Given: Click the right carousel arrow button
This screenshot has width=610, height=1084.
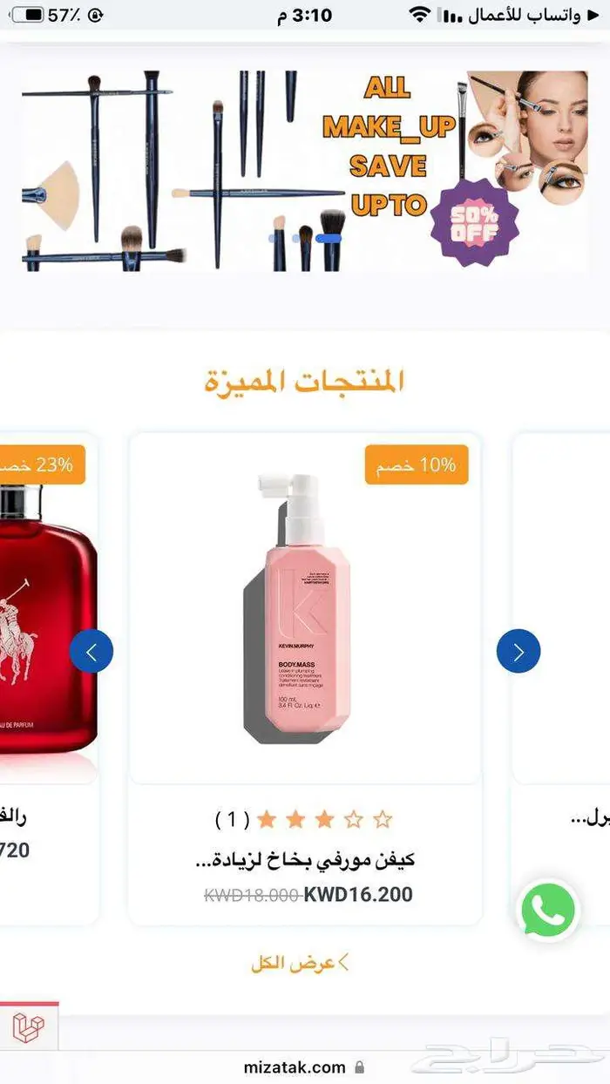Looking at the screenshot, I should point(518,652).
